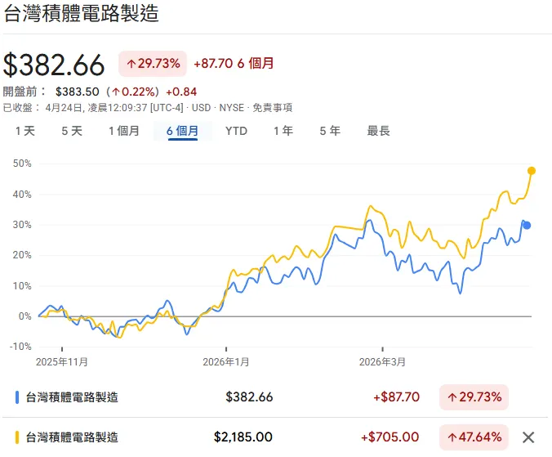Switch chart to YTD range
Viewport: 552px width, 457px height.
pyautogui.click(x=236, y=131)
